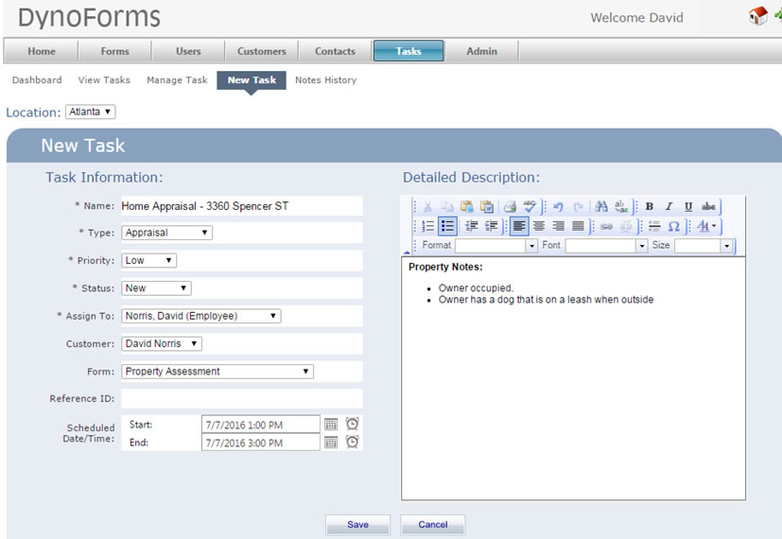Open the Contacts main menu tab
782x539 pixels.
pos(335,51)
